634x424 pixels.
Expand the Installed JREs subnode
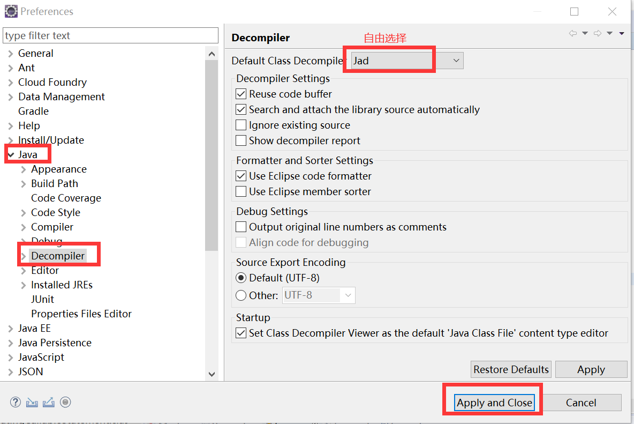tap(24, 285)
